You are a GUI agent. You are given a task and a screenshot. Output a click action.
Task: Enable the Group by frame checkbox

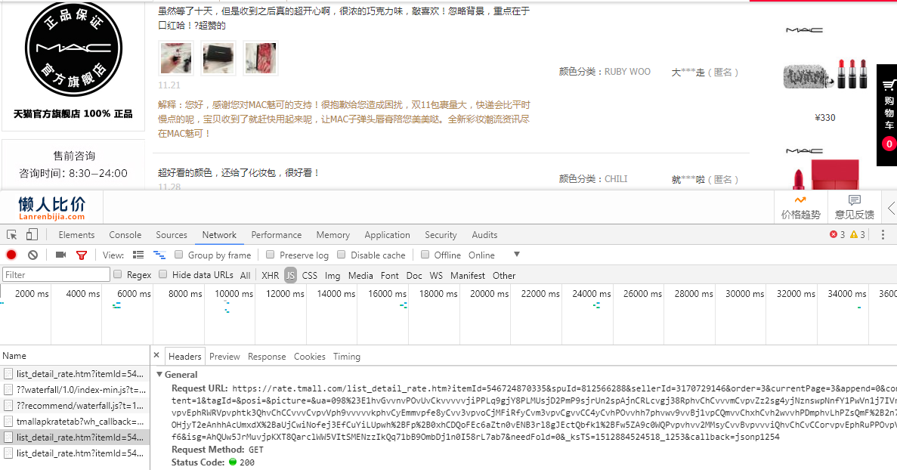click(x=179, y=255)
